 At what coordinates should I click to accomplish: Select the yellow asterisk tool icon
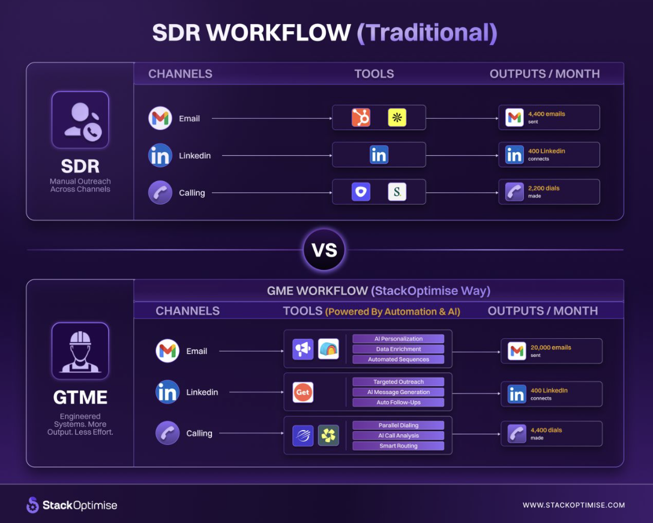click(x=397, y=118)
